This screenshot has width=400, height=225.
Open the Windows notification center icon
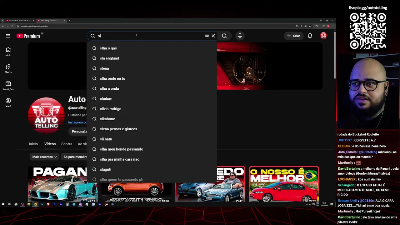point(332,204)
